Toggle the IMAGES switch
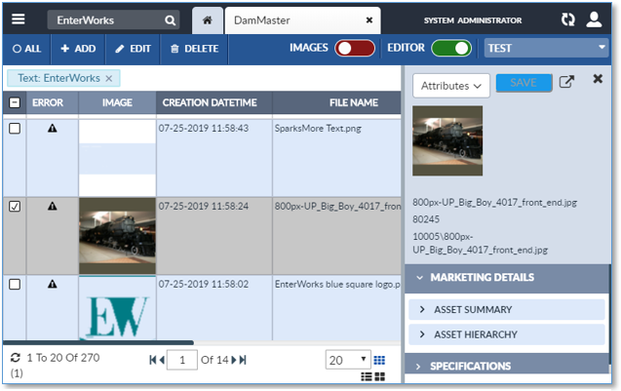Image resolution: width=621 pixels, height=391 pixels. click(x=355, y=48)
